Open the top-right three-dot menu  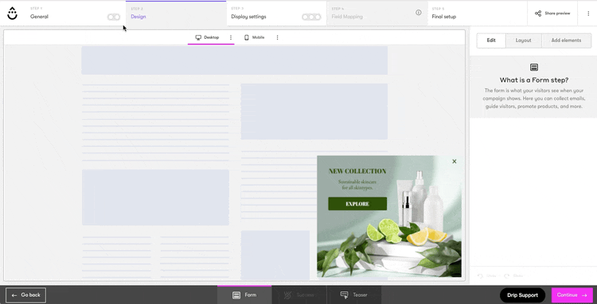point(588,13)
